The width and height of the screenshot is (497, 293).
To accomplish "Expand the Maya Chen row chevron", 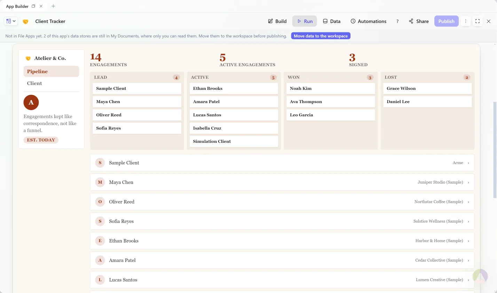I will coord(468,183).
